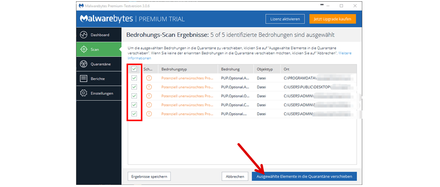This screenshot has height=187, width=440.
Task: Switch to the Scan section
Action: (99, 50)
